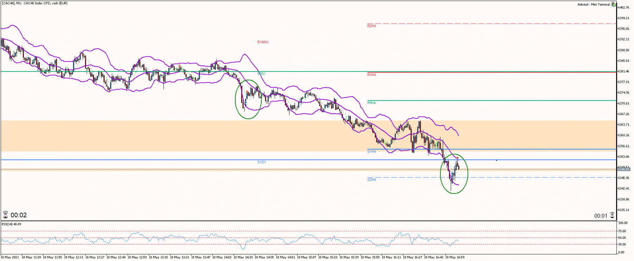Click the small black dot on S1D1 line

click(x=496, y=160)
